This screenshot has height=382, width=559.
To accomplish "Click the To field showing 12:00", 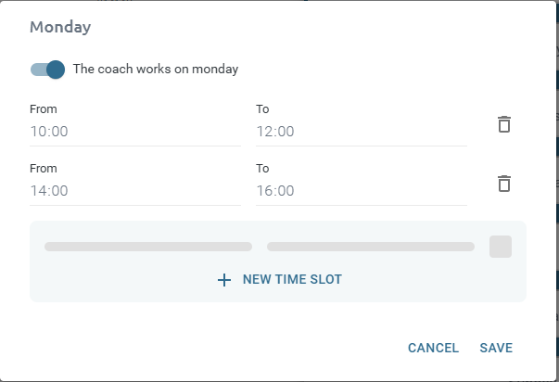I will [x=361, y=132].
